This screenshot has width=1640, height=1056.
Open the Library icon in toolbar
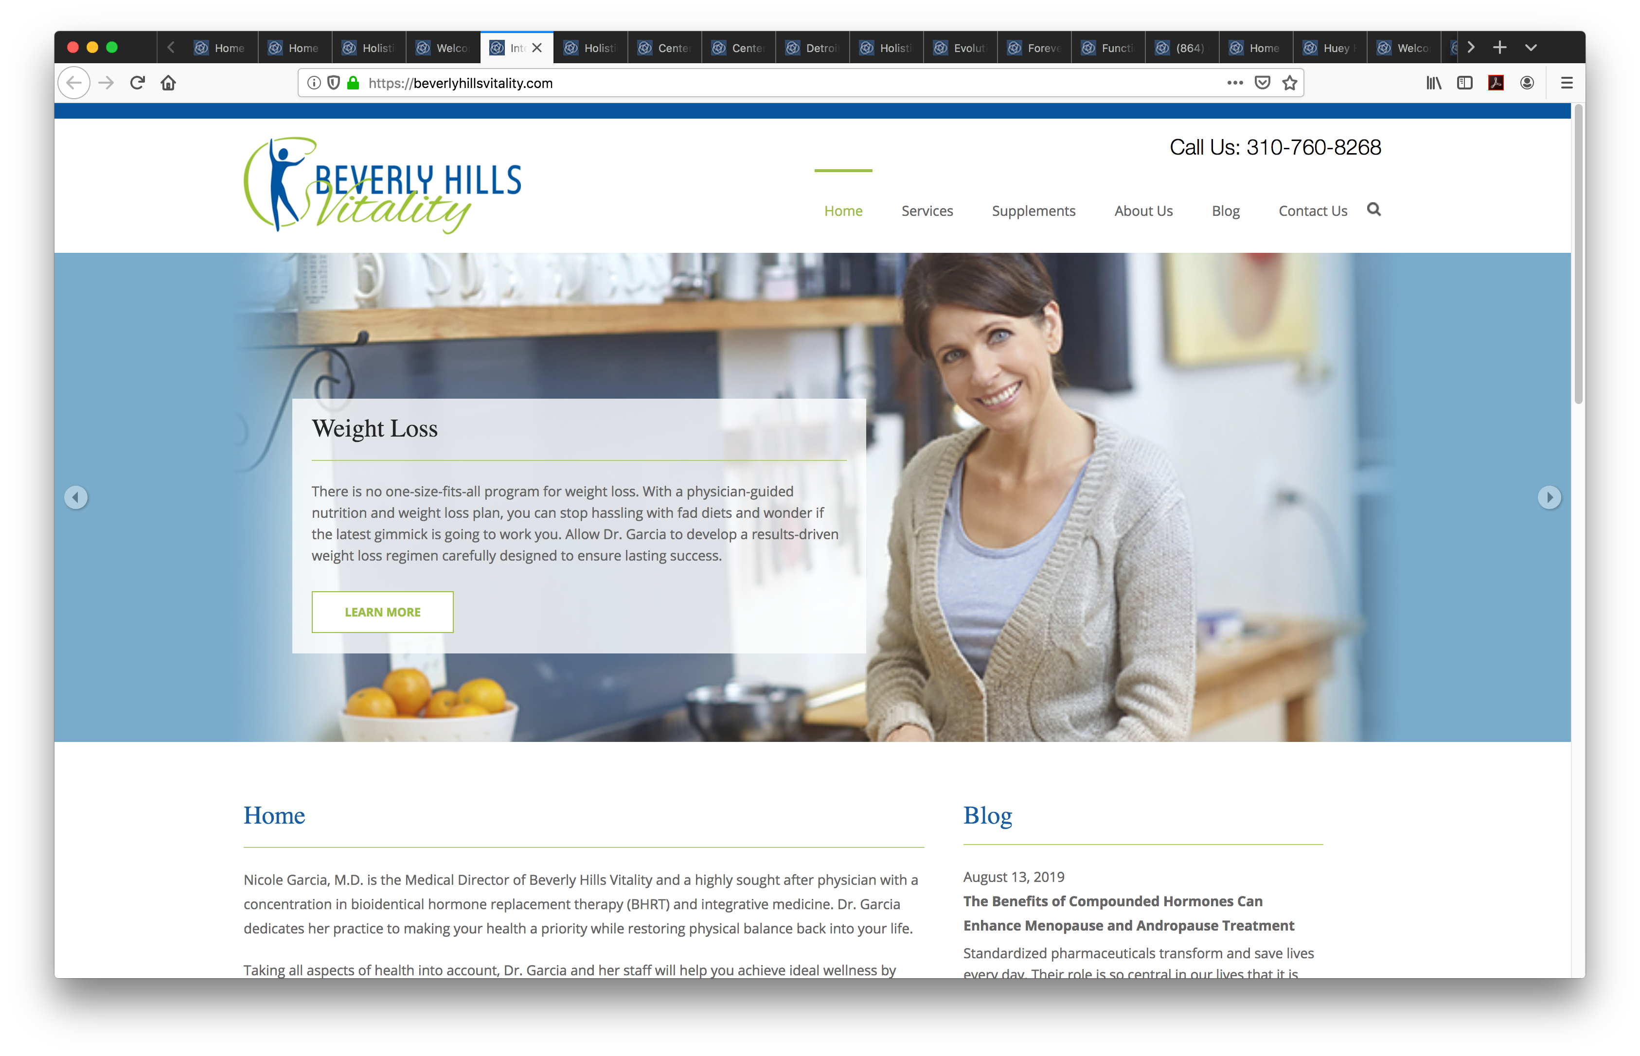point(1433,83)
